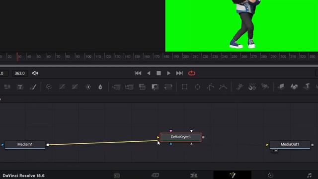
Task: Switch to the Media page
Action: tap(117, 176)
